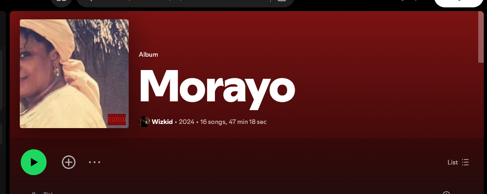Play the Morayo album
Screen dimensions: 487x194
coord(34,162)
